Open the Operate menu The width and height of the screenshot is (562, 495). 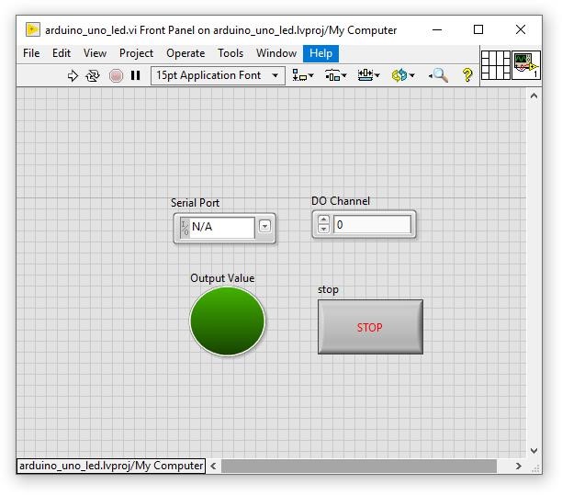(x=185, y=53)
